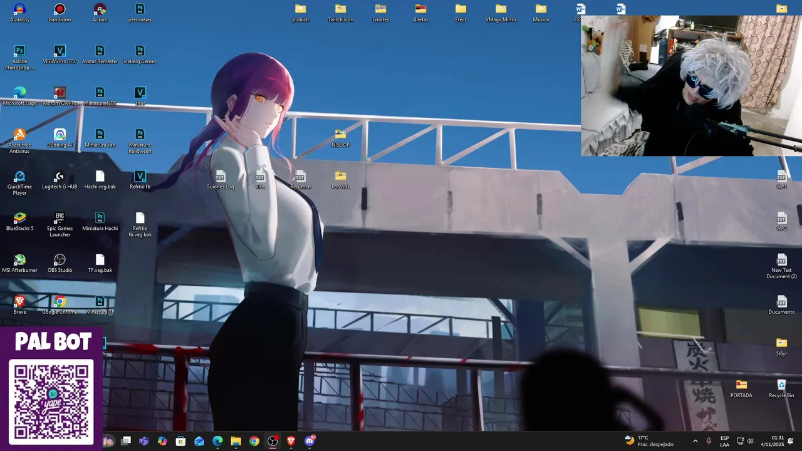Select the Vids text file
The height and width of the screenshot is (451, 802).
[x=260, y=180]
